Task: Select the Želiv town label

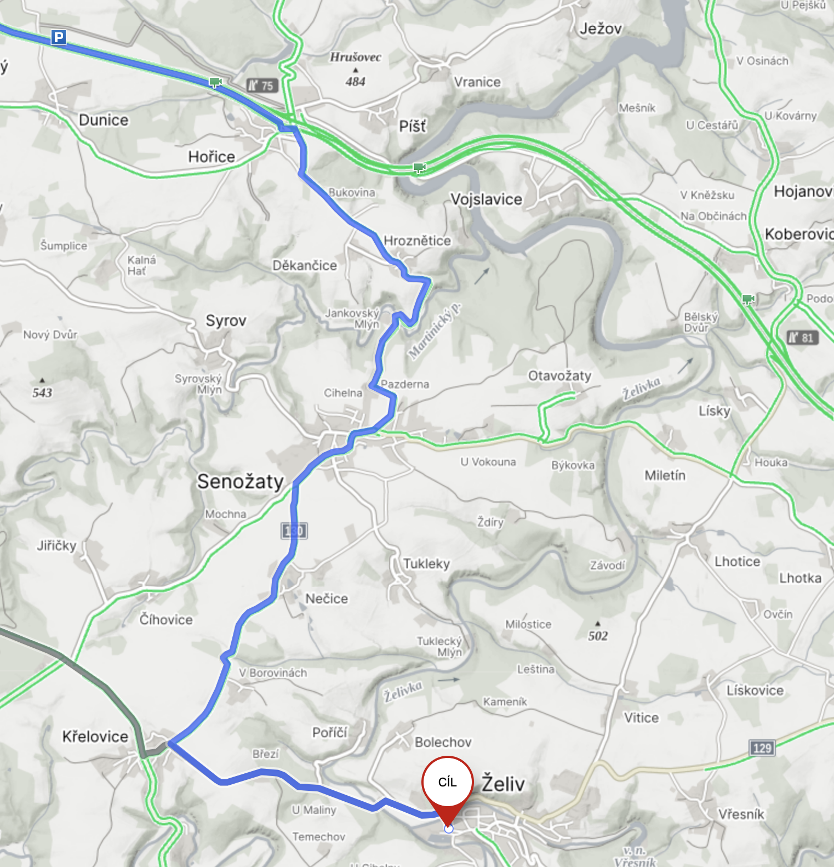Action: (x=503, y=783)
